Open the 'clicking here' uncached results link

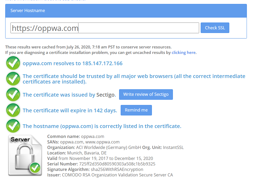[184, 53]
